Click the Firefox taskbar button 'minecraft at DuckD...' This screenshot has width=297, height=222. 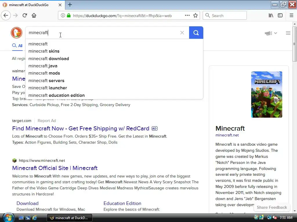70,218
